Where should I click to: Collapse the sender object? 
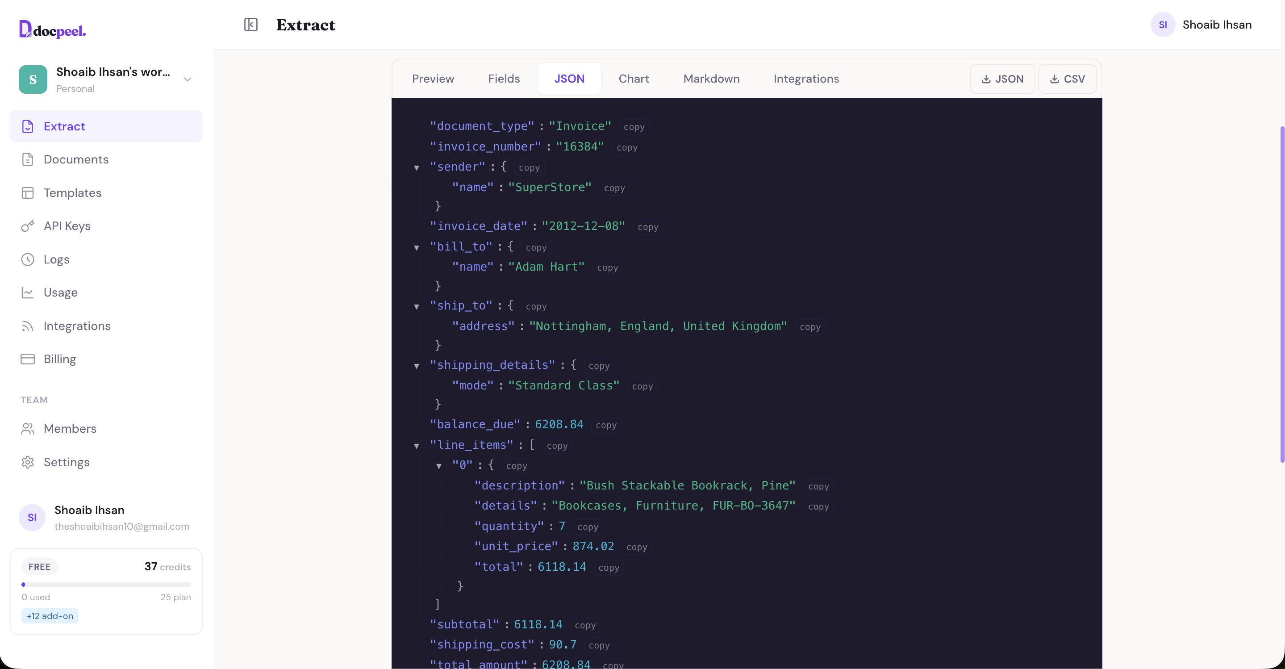click(x=417, y=167)
